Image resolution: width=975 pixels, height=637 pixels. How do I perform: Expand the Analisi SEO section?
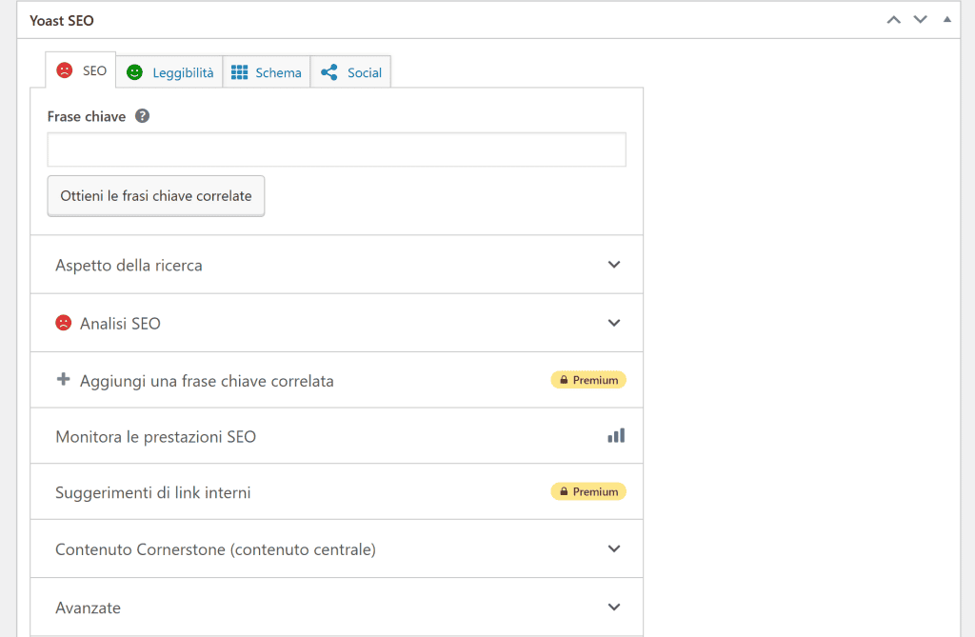[x=336, y=323]
